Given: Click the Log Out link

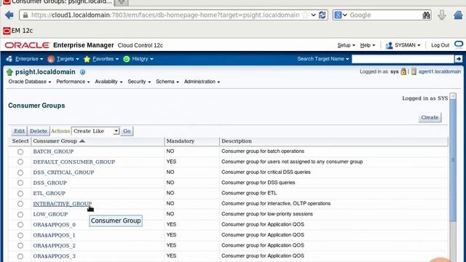Looking at the screenshot, I should (x=440, y=45).
